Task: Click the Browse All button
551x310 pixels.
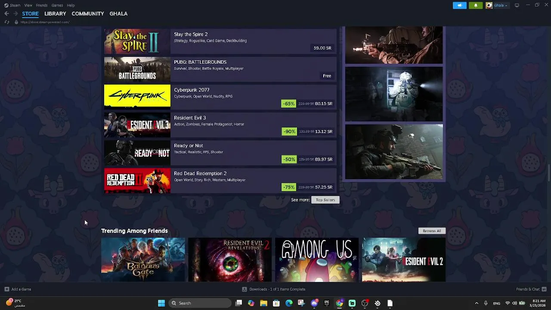Action: [x=432, y=231]
